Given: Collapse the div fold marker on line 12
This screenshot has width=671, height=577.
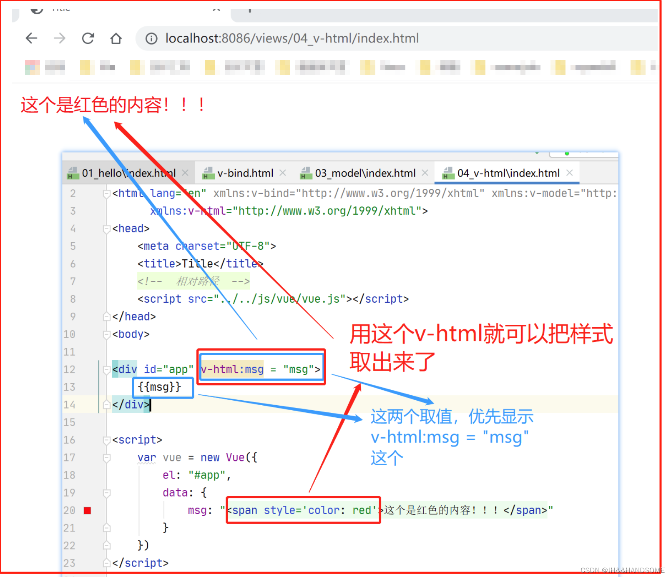Looking at the screenshot, I should pyautogui.click(x=106, y=369).
